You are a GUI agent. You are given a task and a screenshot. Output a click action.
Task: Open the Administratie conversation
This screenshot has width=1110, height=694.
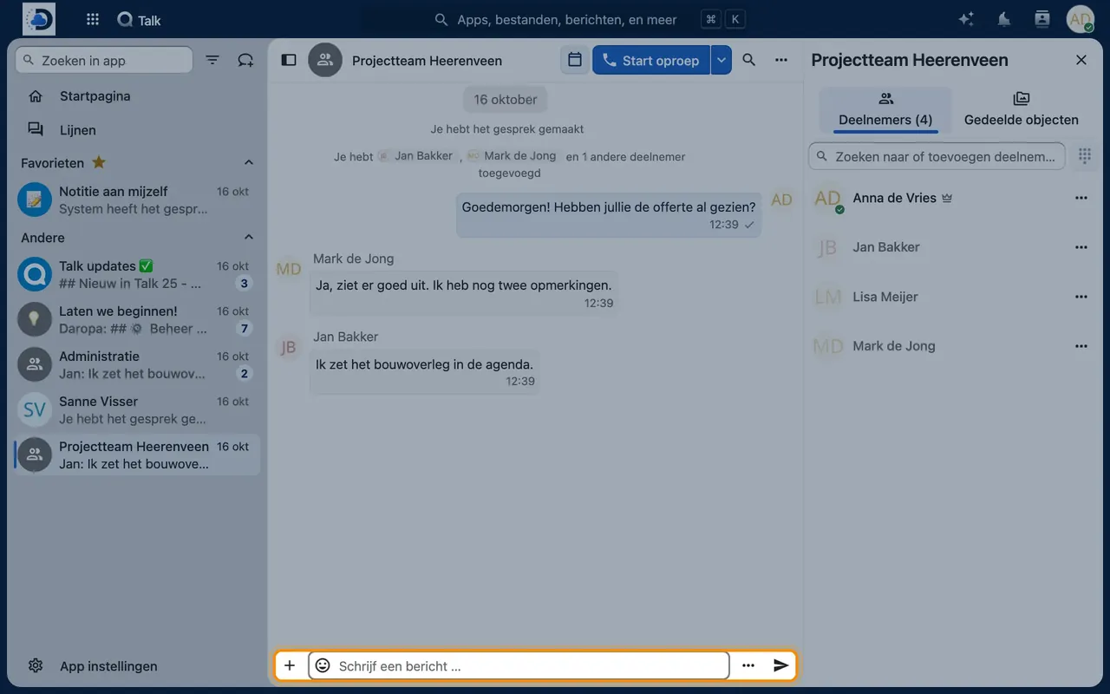pyautogui.click(x=137, y=365)
